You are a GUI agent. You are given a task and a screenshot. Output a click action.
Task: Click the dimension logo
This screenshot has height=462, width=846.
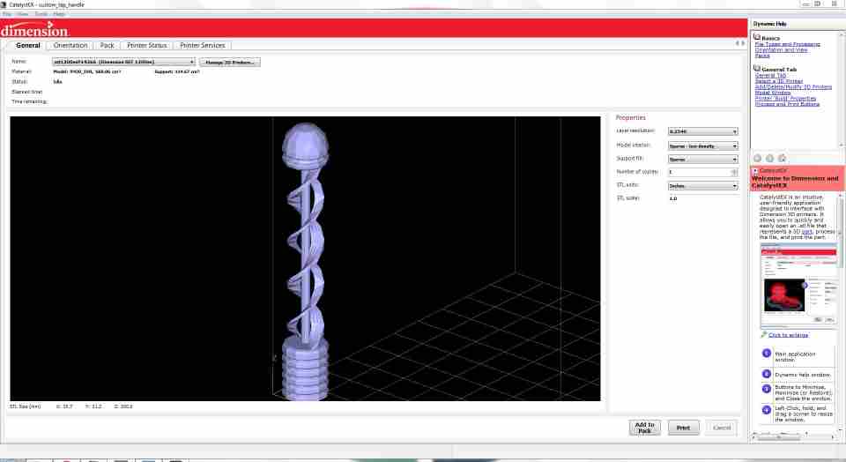pyautogui.click(x=35, y=29)
